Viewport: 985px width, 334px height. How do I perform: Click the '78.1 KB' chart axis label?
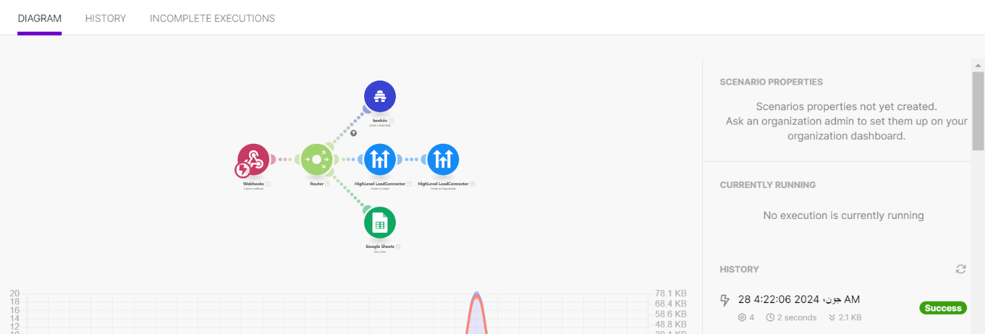(x=670, y=293)
